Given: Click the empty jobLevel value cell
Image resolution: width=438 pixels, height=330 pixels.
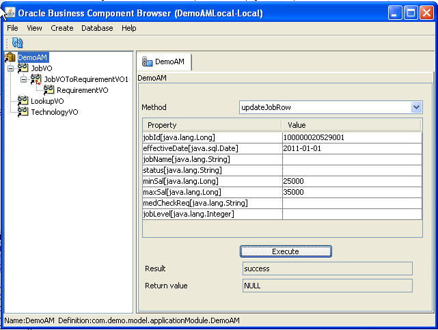Looking at the screenshot, I should [352, 214].
